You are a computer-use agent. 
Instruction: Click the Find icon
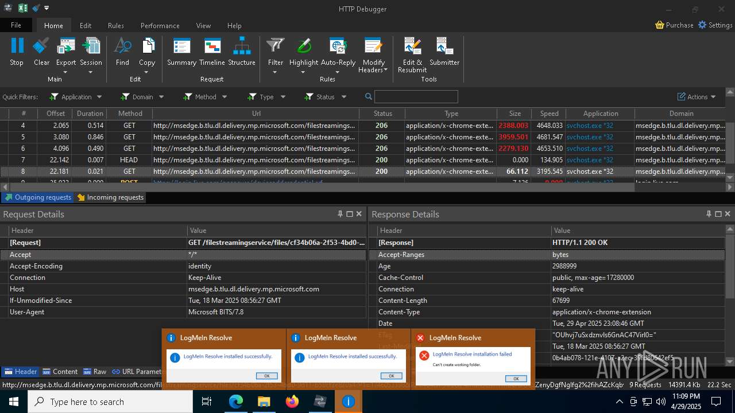coord(122,46)
